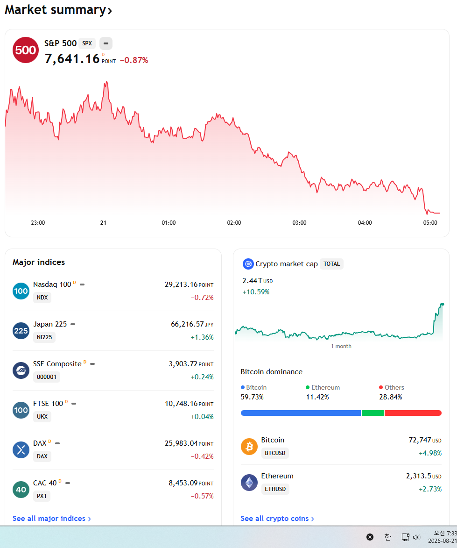
Task: Click the SSE Composite logo icon
Action: pyautogui.click(x=21, y=370)
